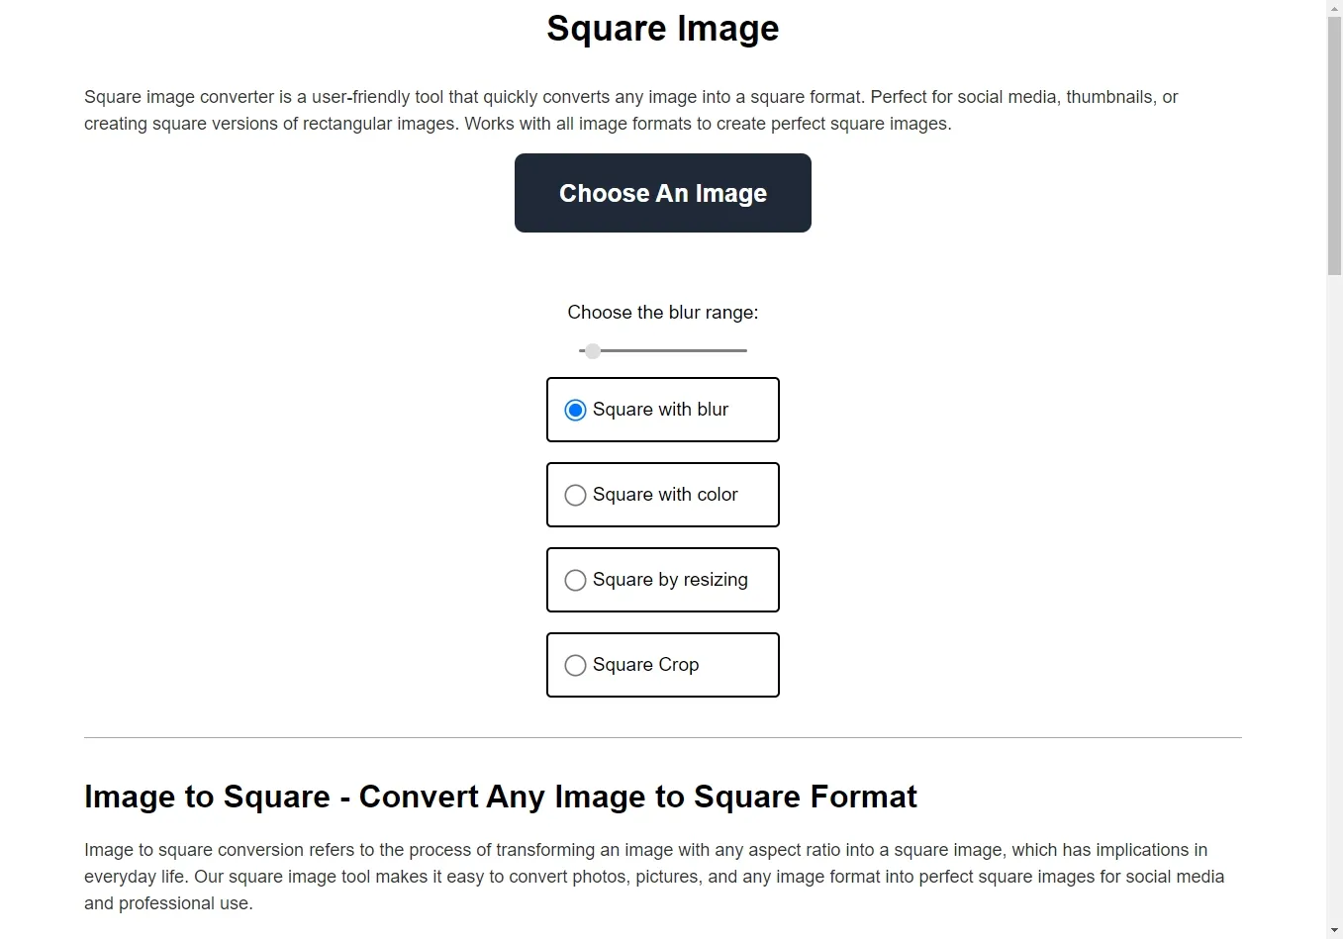
Task: Click the blur range slider handle
Action: pyautogui.click(x=592, y=350)
